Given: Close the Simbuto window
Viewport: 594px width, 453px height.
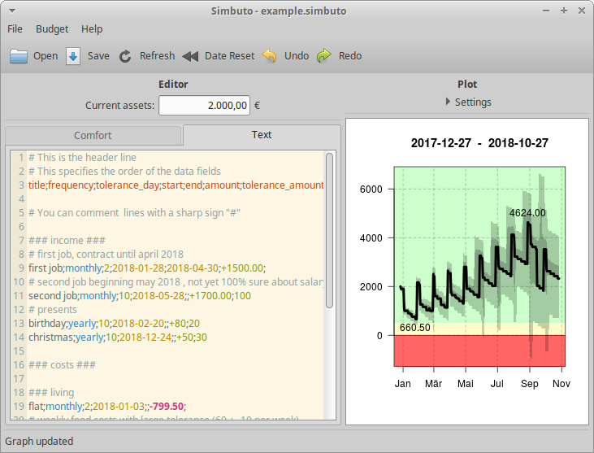Looking at the screenshot, I should coord(581,11).
